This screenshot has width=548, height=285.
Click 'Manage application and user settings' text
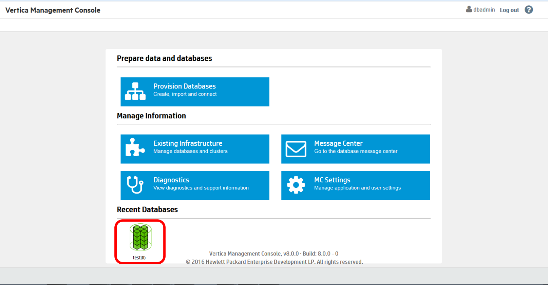357,188
